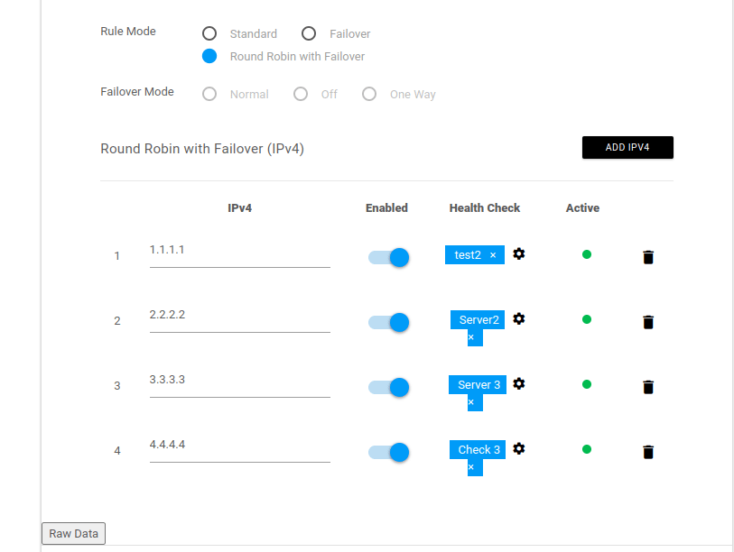The width and height of the screenshot is (734, 552).
Task: Remove the test2 health check tag
Action: [493, 255]
